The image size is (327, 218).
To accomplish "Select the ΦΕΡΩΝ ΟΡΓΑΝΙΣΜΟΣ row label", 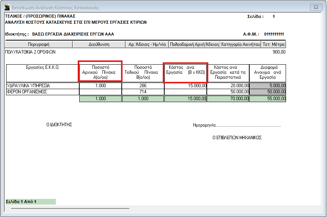I will pyautogui.click(x=27, y=92).
